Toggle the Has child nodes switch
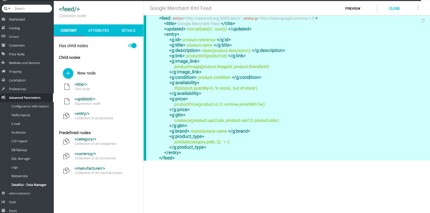The height and width of the screenshot is (213, 430). point(132,46)
